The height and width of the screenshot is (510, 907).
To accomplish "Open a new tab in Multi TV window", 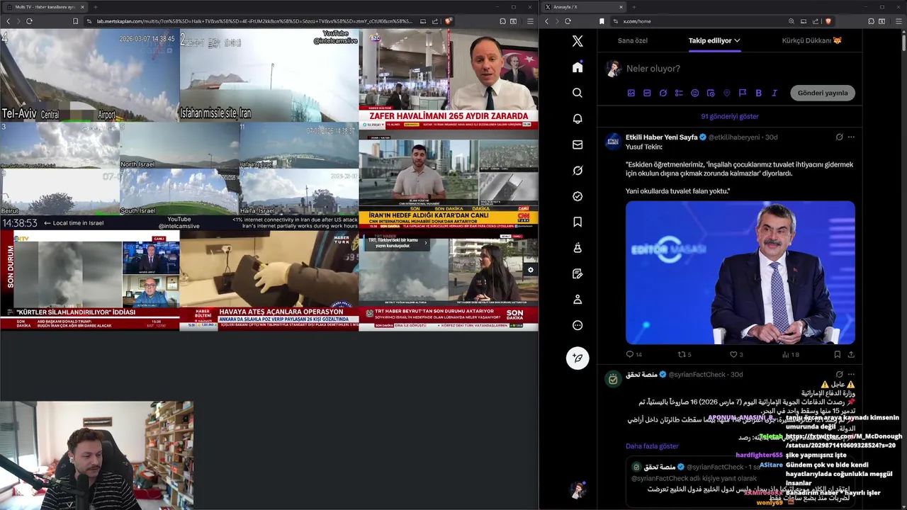I will (x=96, y=6).
